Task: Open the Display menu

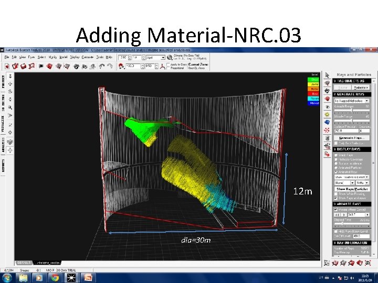Action: click(75, 57)
